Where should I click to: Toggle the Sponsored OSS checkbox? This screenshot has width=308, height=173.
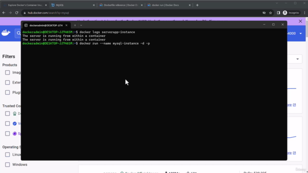[8, 134]
